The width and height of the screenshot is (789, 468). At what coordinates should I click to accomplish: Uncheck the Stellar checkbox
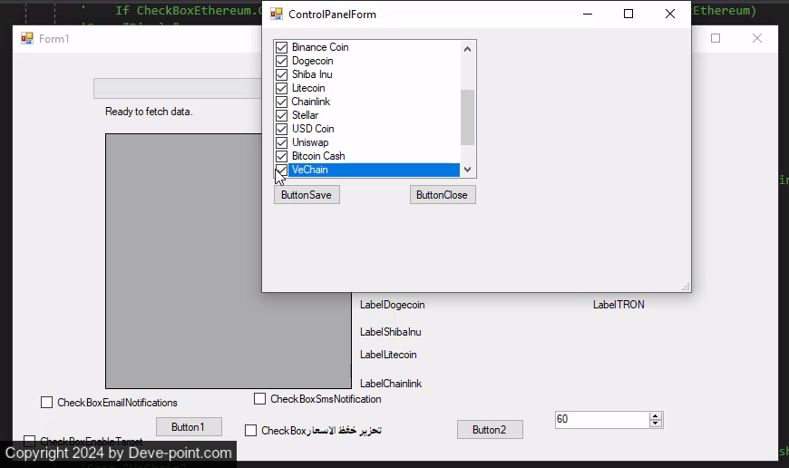tap(281, 115)
